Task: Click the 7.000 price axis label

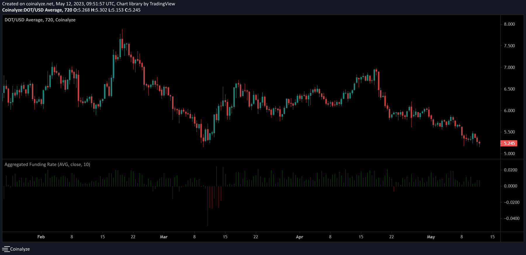Action: tap(509, 67)
